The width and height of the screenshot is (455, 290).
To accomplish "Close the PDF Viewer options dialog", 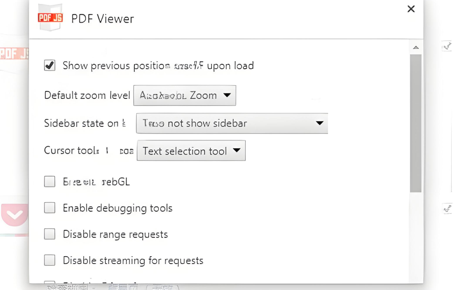I will pos(411,9).
